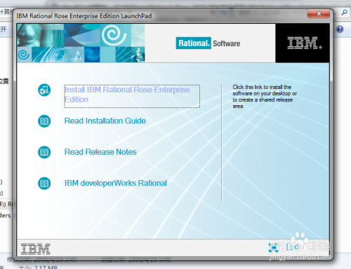Open the Read Release Notes link
This screenshot has width=351, height=269.
(100, 152)
